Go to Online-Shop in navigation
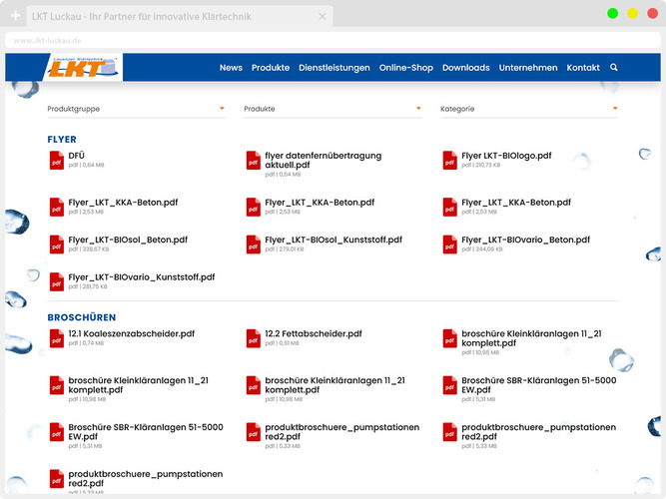This screenshot has width=666, height=499. coord(405,68)
